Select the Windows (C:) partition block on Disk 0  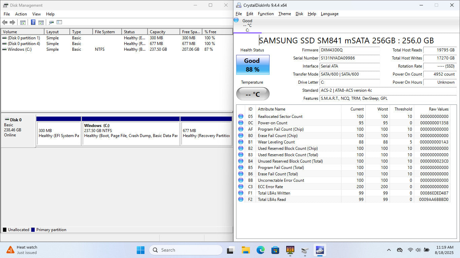[130, 133]
